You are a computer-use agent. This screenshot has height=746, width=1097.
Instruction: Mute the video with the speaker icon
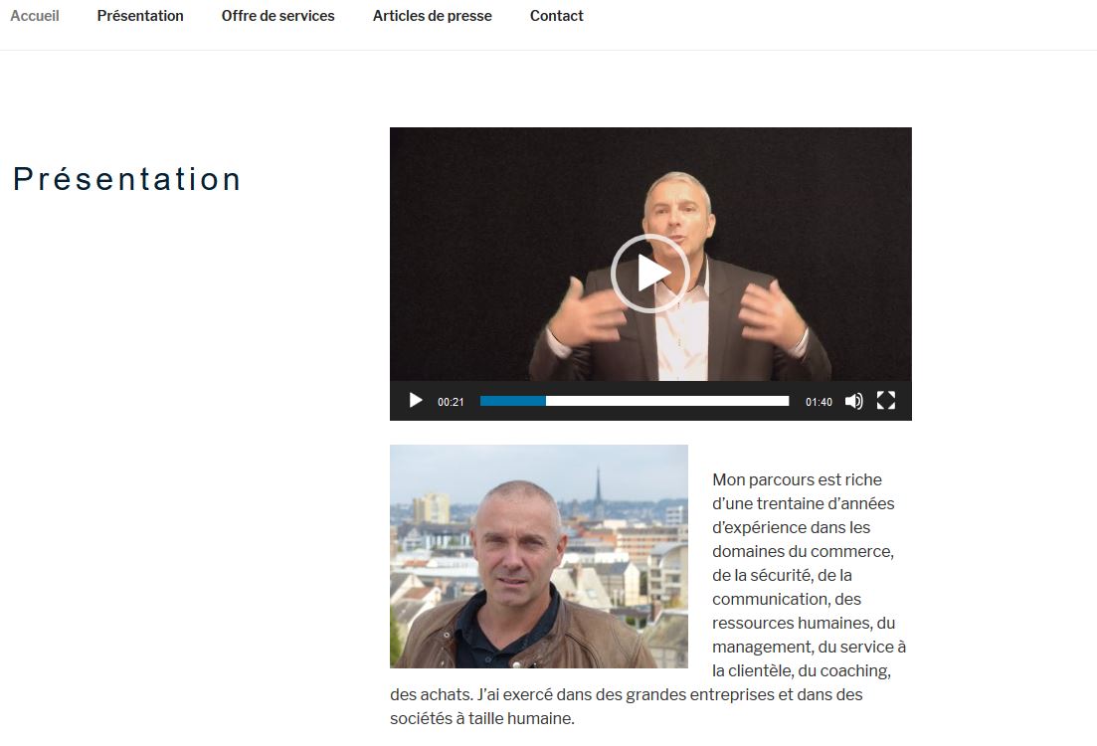(853, 401)
